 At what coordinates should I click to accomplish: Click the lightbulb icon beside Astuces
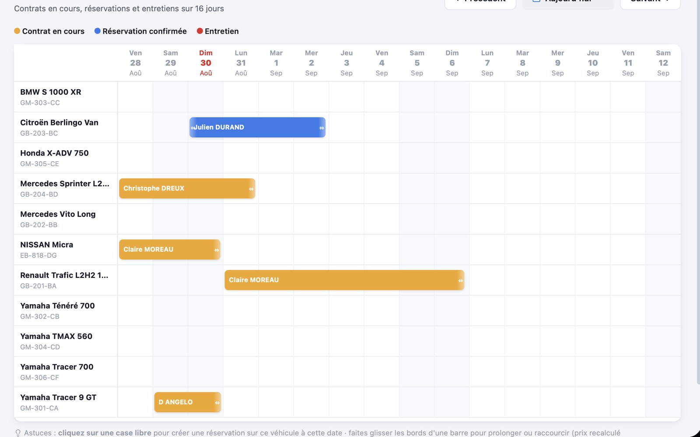click(x=18, y=433)
